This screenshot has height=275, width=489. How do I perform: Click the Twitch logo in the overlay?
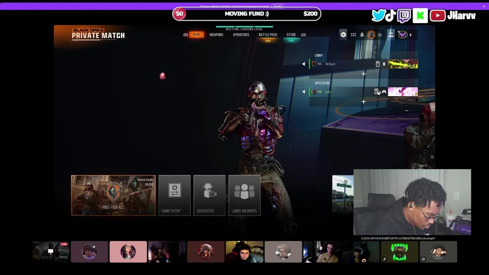pos(404,16)
